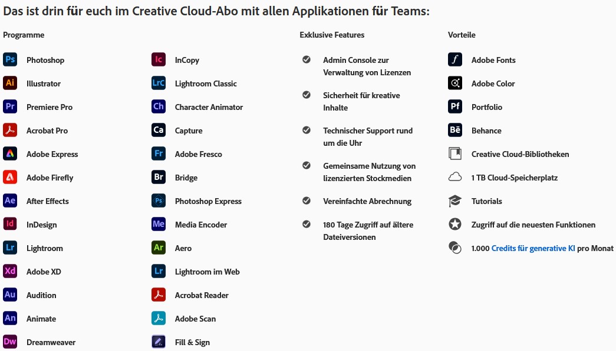
Task: Click the Programme column heading
Action: click(x=24, y=35)
